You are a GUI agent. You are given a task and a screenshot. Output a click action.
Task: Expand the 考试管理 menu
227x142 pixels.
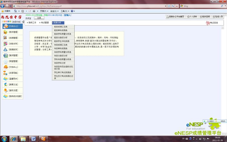point(45,23)
